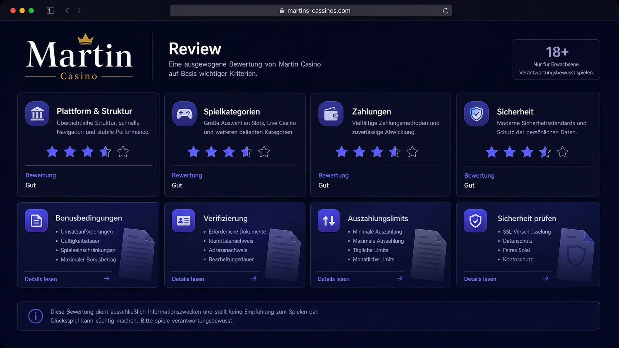619x348 pixels.
Task: Click the Spieleeinschränkungen list item
Action: click(88, 250)
